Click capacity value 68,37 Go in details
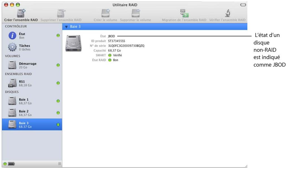This screenshot has width=287, height=169. tap(114, 50)
